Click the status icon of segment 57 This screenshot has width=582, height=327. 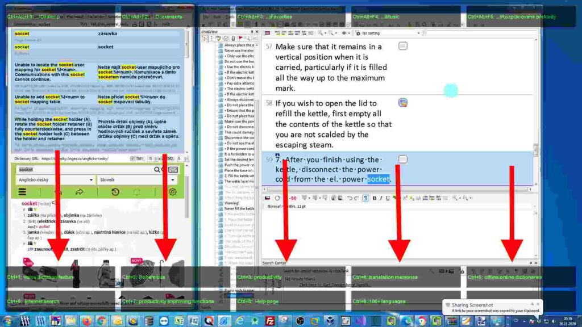[x=403, y=46]
